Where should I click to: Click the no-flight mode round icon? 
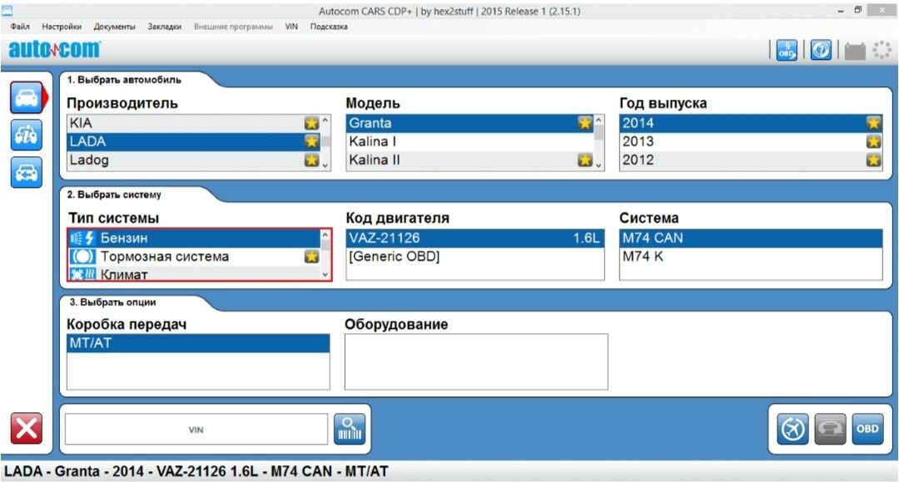point(793,429)
